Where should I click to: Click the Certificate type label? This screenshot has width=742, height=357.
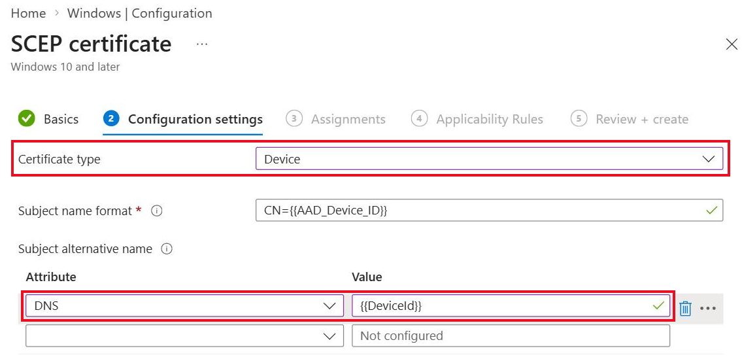click(59, 159)
